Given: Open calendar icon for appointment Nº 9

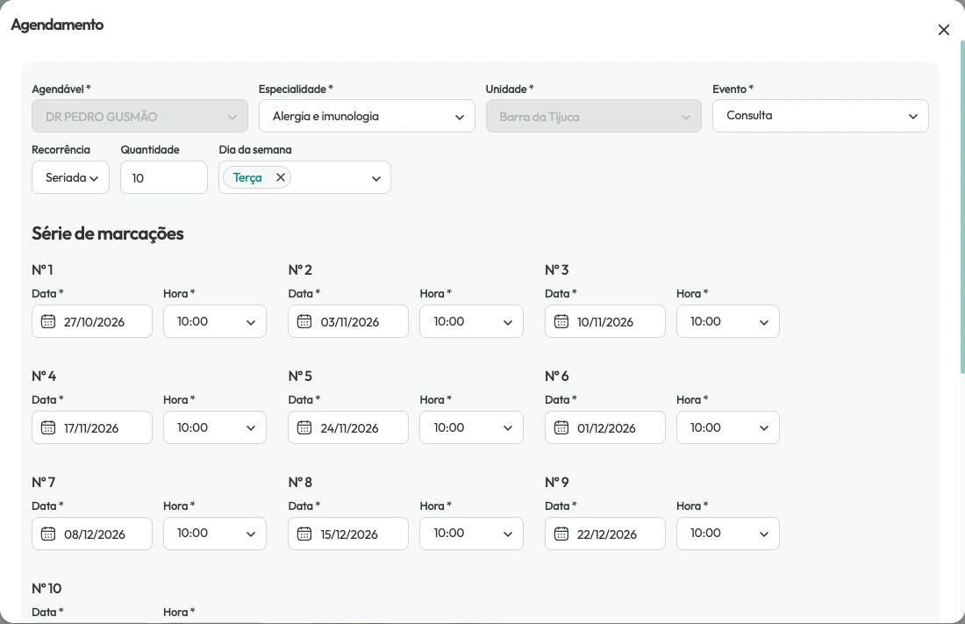Looking at the screenshot, I should 561,534.
